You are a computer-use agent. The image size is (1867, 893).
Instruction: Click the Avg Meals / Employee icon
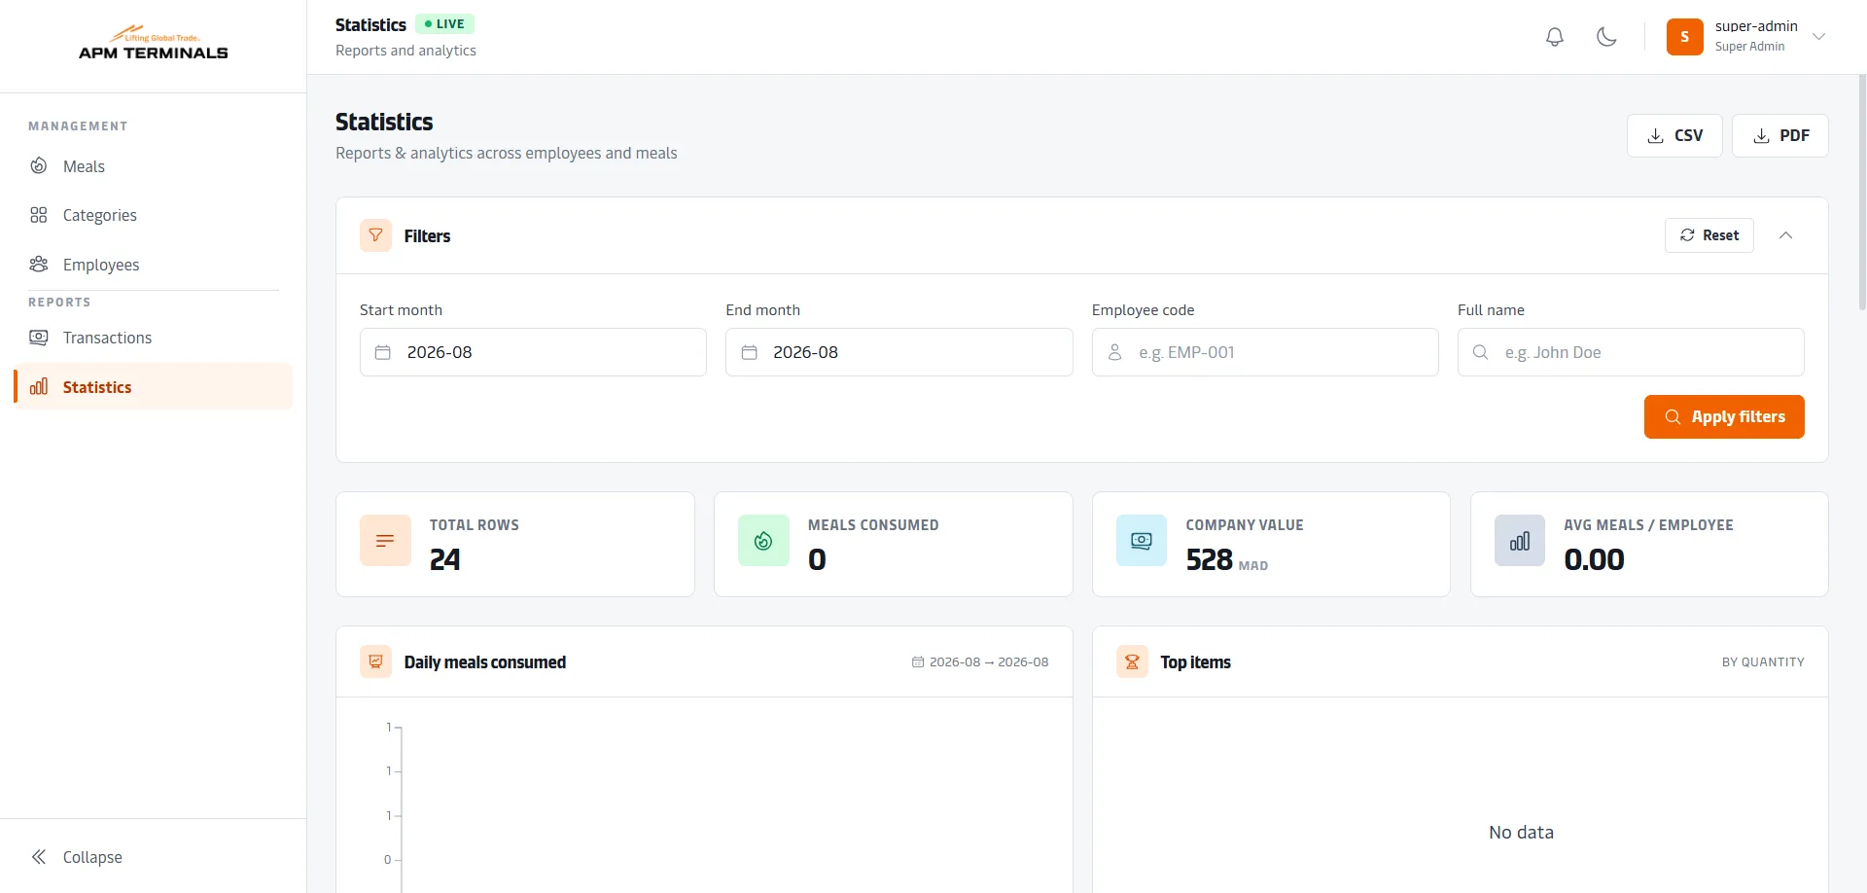(1520, 541)
